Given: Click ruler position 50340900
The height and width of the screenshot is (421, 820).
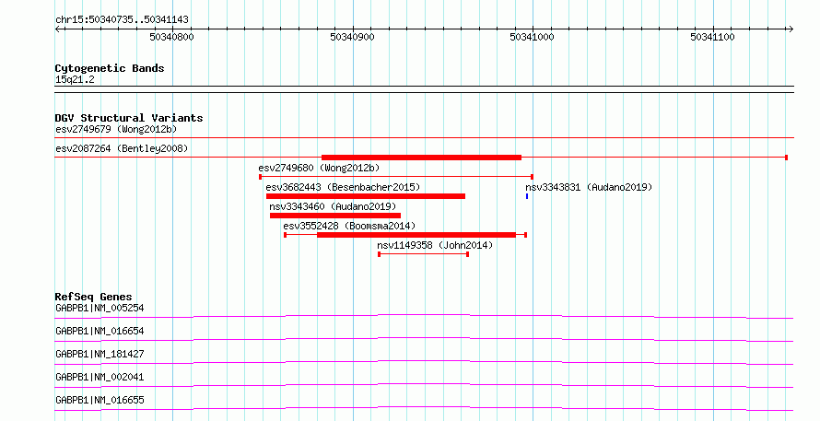Looking at the screenshot, I should (352, 37).
